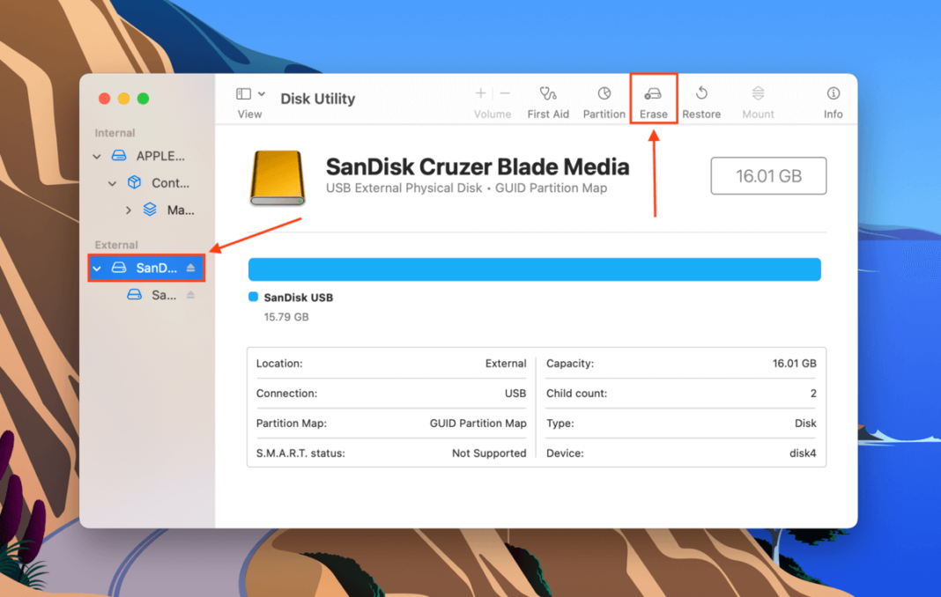941x597 pixels.
Task: Collapse the APPLE internal disk entry
Action: (97, 156)
